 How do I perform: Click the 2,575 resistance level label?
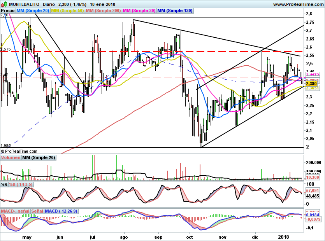coord(5,49)
